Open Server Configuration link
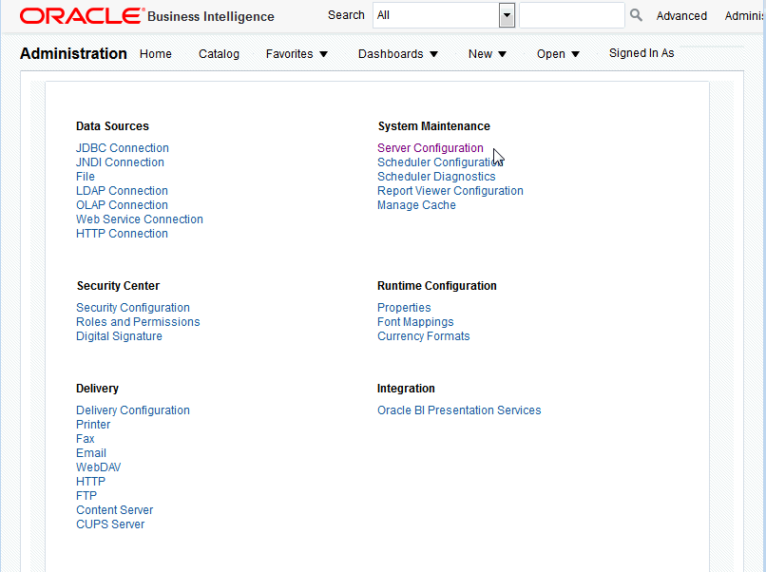This screenshot has width=766, height=572. [x=430, y=148]
